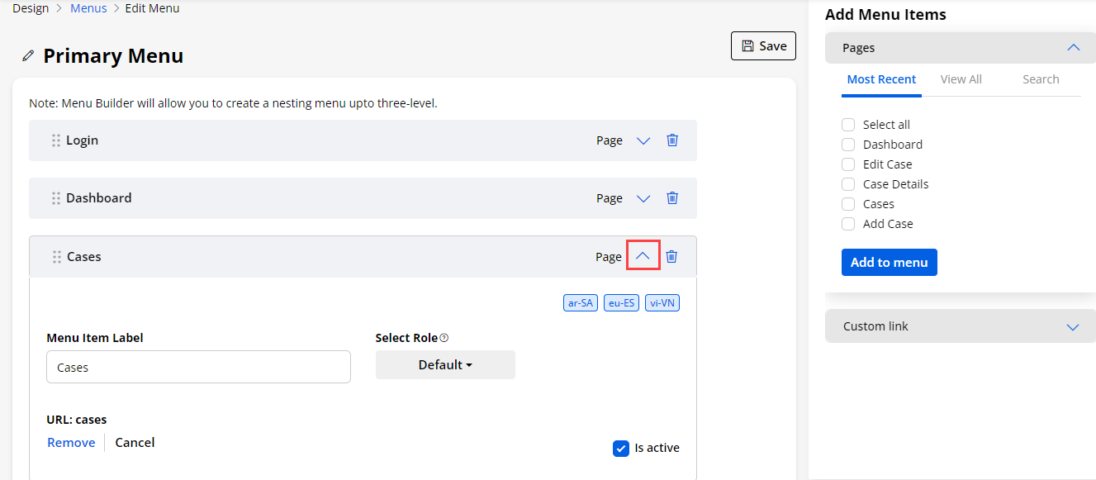The image size is (1096, 480).
Task: Tick the Edit Case page checkbox
Action: tap(848, 164)
